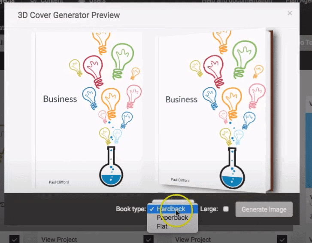Choose the Paperback book type option
The width and height of the screenshot is (312, 243).
173,218
